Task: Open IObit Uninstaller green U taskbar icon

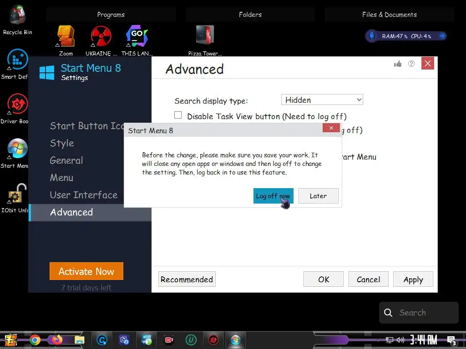Action: point(191,340)
